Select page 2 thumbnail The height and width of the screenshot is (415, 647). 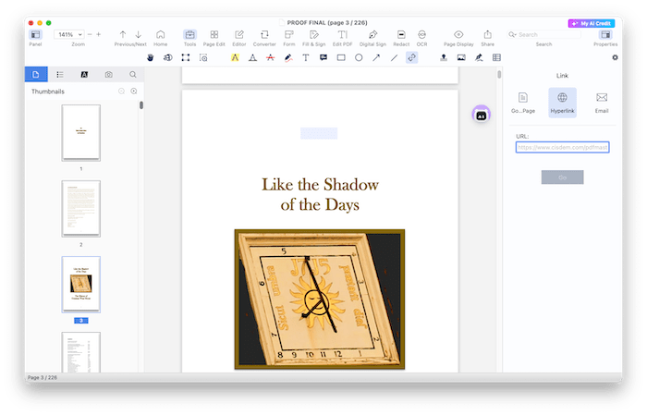tap(81, 208)
